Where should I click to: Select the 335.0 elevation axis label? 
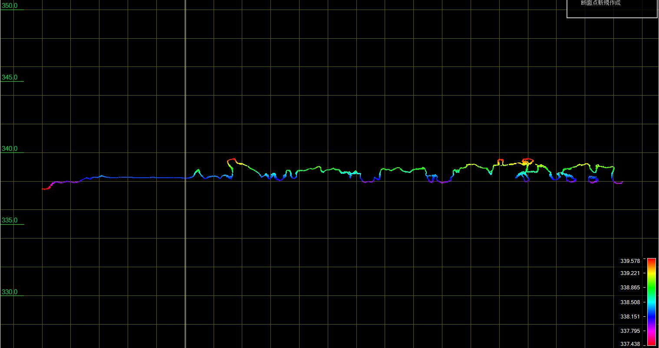10,220
